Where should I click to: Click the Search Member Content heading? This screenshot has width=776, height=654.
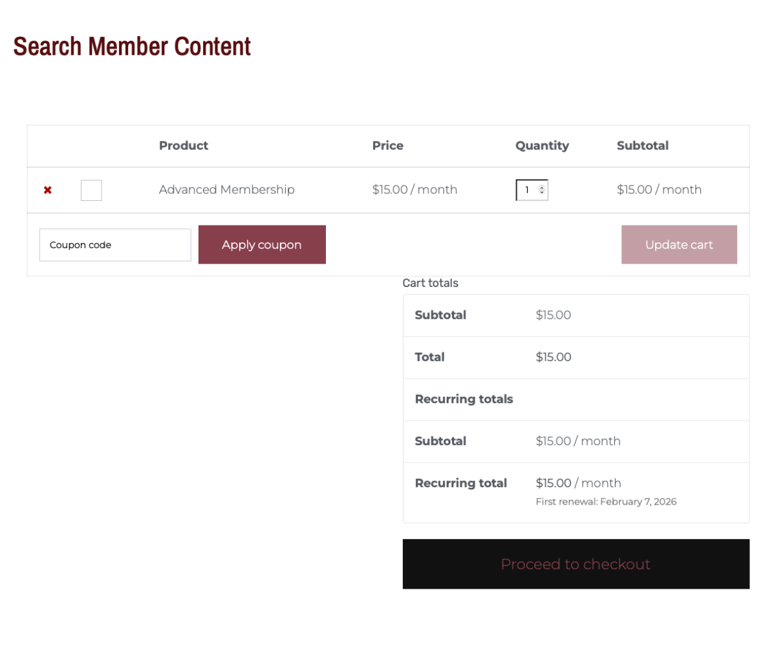tap(132, 47)
